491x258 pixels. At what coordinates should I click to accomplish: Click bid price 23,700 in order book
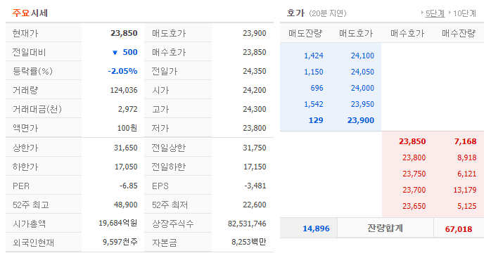(x=414, y=190)
